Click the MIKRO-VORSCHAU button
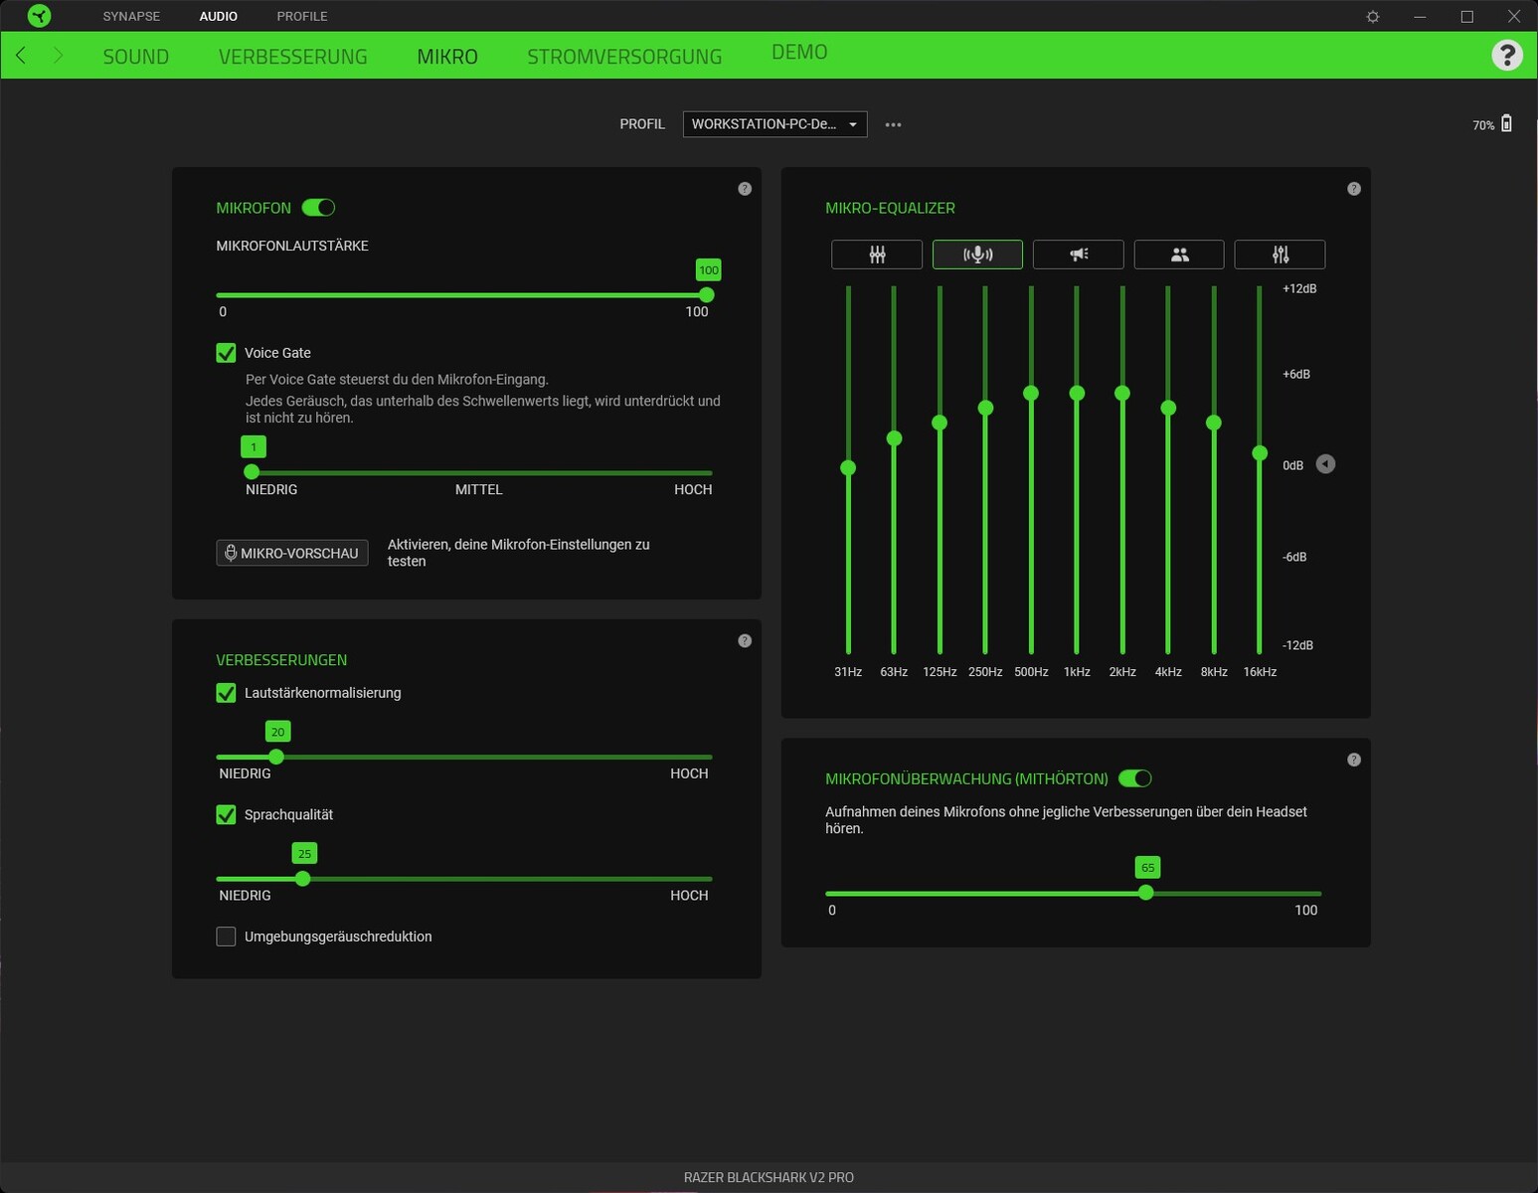 click(x=292, y=553)
